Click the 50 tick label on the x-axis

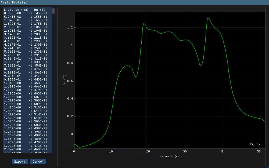tap(259, 151)
